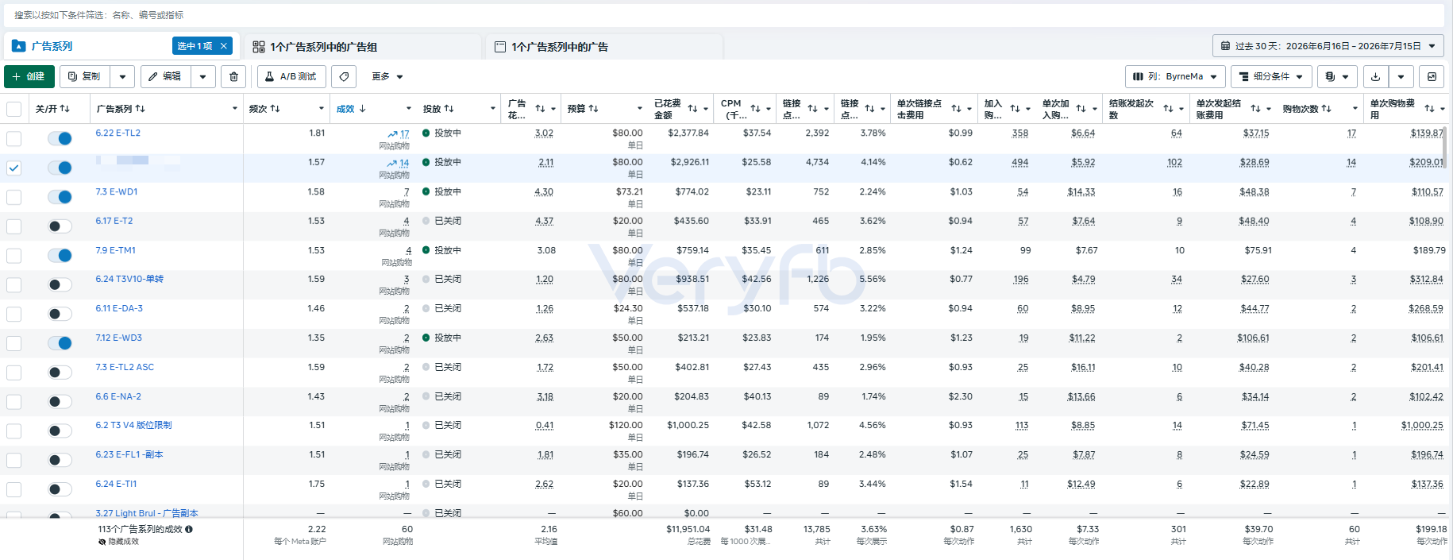Open the 复制 dropdown arrow
Screen dimensions: 1453x560
pos(122,76)
